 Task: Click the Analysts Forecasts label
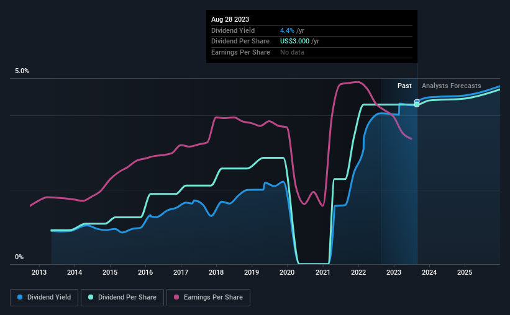[x=452, y=86]
